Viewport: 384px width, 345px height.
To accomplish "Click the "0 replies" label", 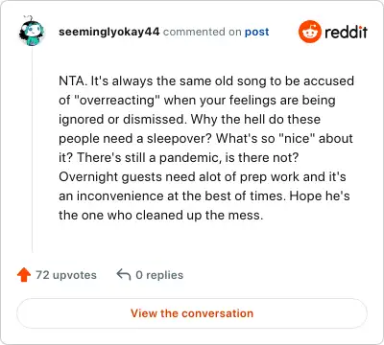I will tap(159, 275).
